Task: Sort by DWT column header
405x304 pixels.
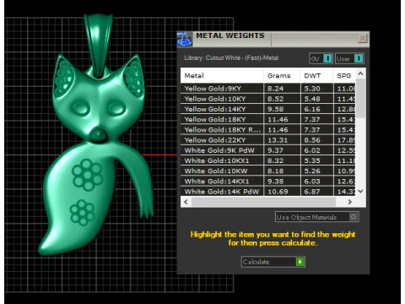Action: [316, 75]
